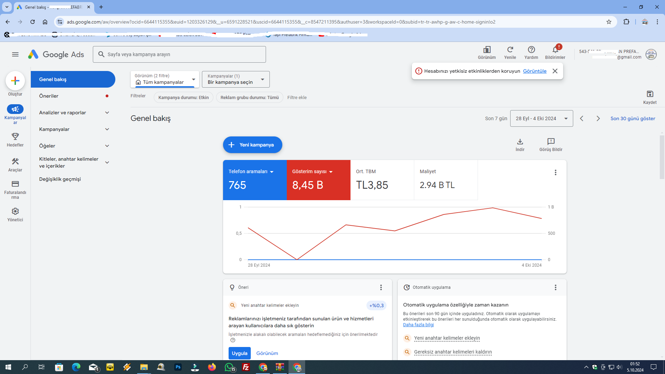This screenshot has width=665, height=374.
Task: Expand Kampanyalar sidebar section
Action: coord(107,129)
